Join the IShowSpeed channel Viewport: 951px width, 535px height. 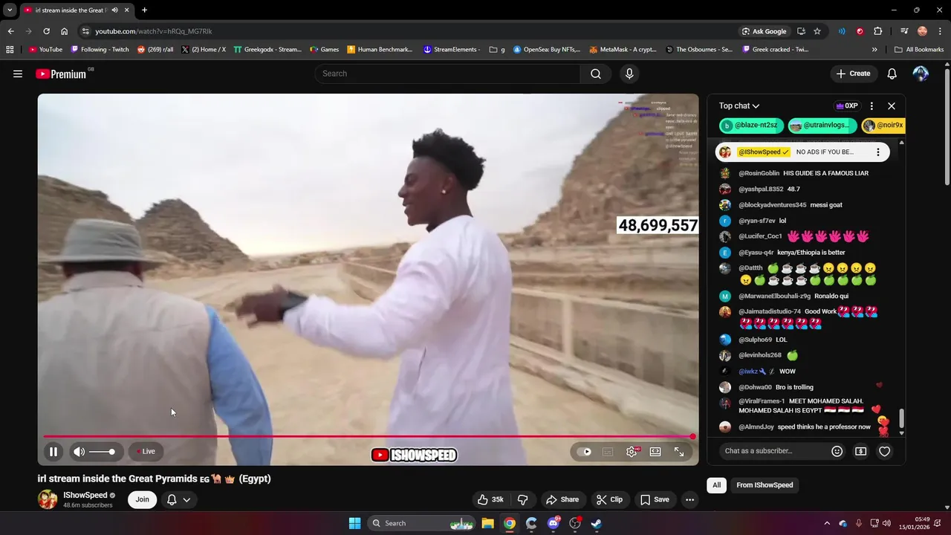[x=142, y=499]
